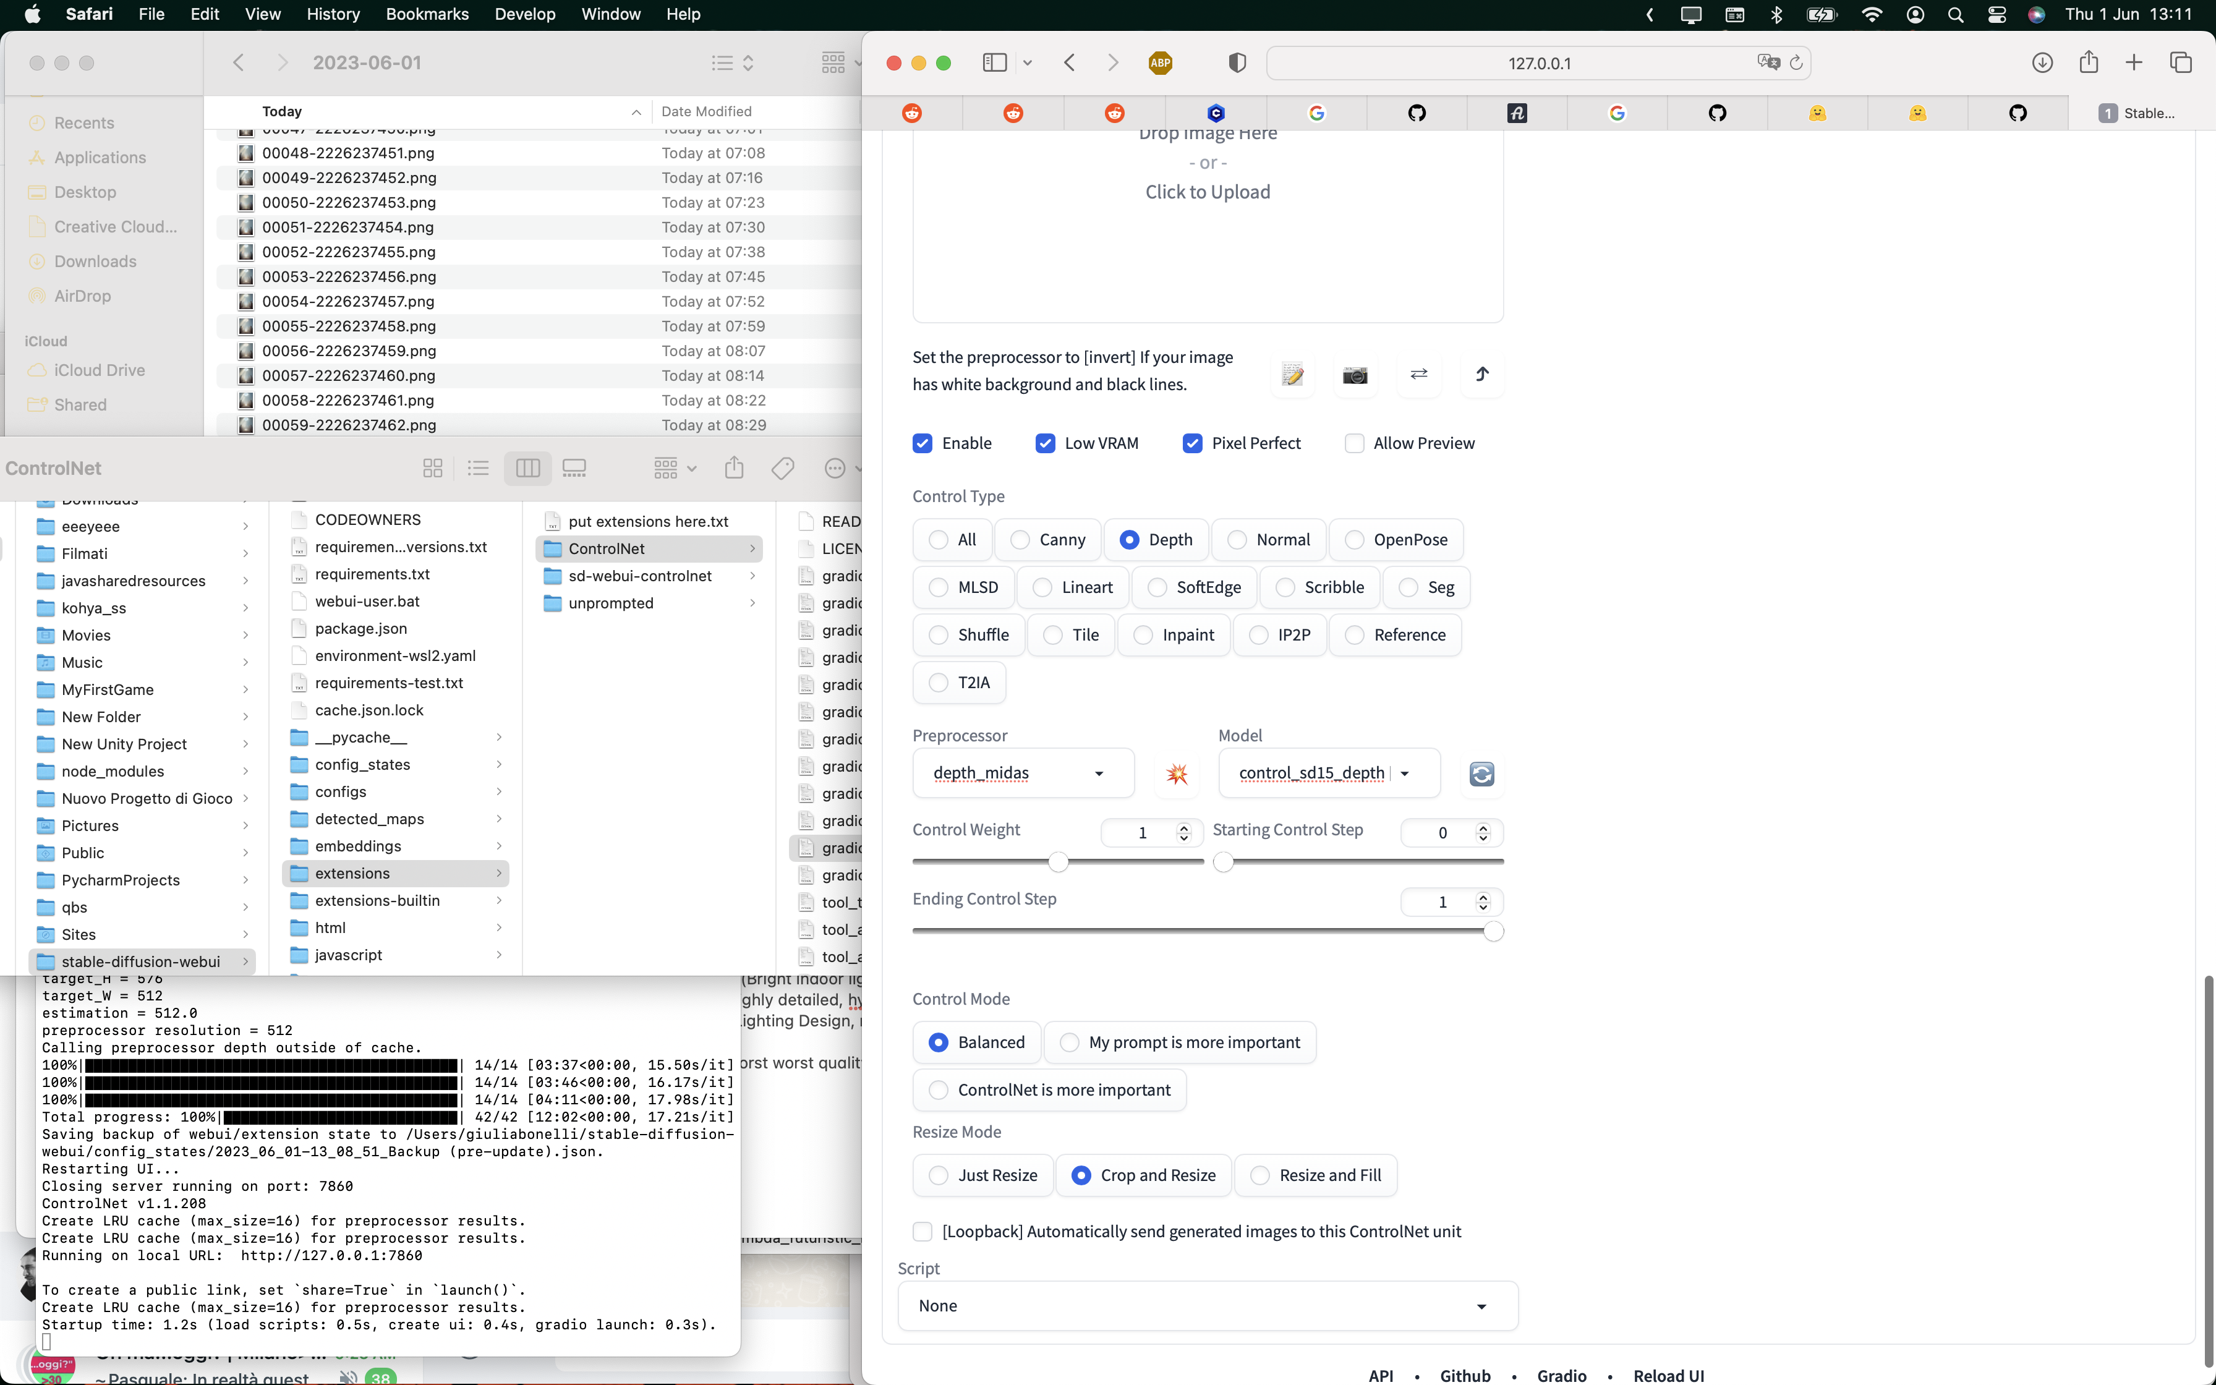
Task: Click the Gradio link in the page footer
Action: click(x=1563, y=1376)
